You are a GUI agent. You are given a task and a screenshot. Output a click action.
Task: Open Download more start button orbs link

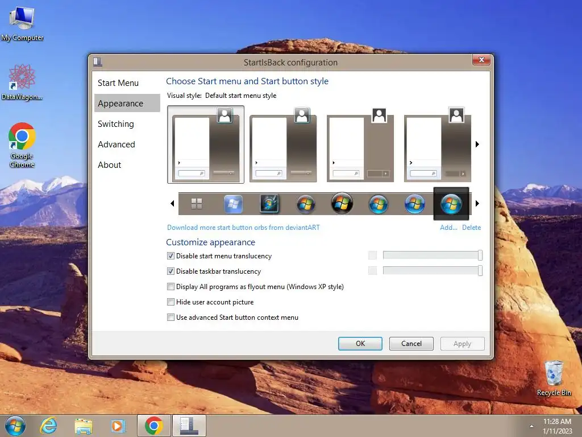click(243, 228)
